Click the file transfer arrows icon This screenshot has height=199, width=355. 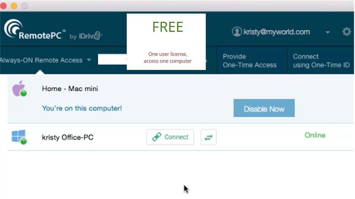tap(209, 137)
